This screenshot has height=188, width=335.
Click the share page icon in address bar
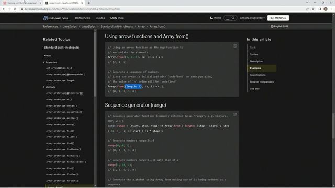tap(307, 9)
